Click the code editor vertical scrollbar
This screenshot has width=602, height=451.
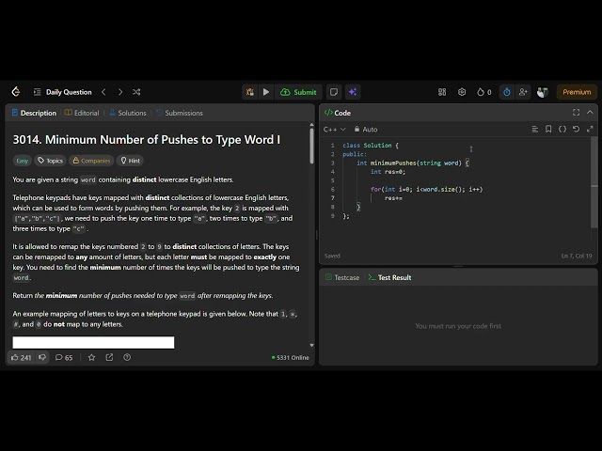[594, 184]
